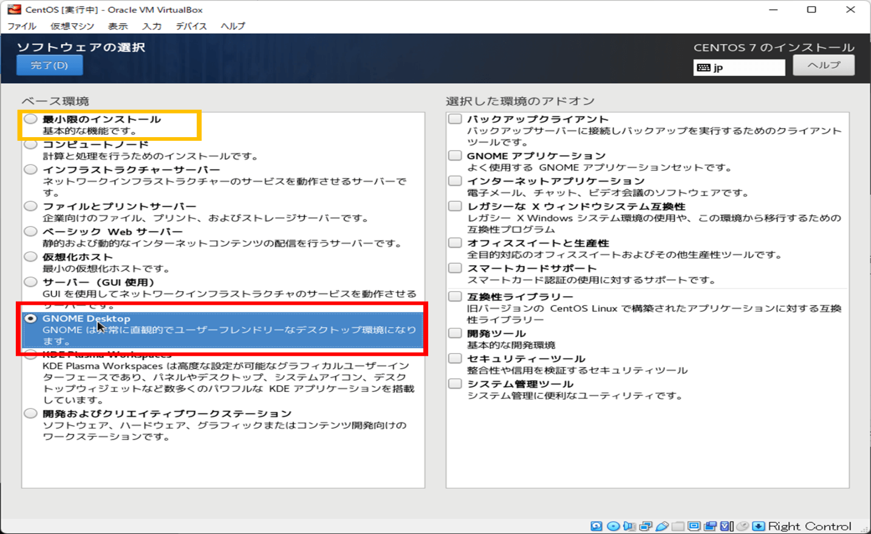This screenshot has height=534, width=871.
Task: Open the デバイス menu
Action: point(191,26)
